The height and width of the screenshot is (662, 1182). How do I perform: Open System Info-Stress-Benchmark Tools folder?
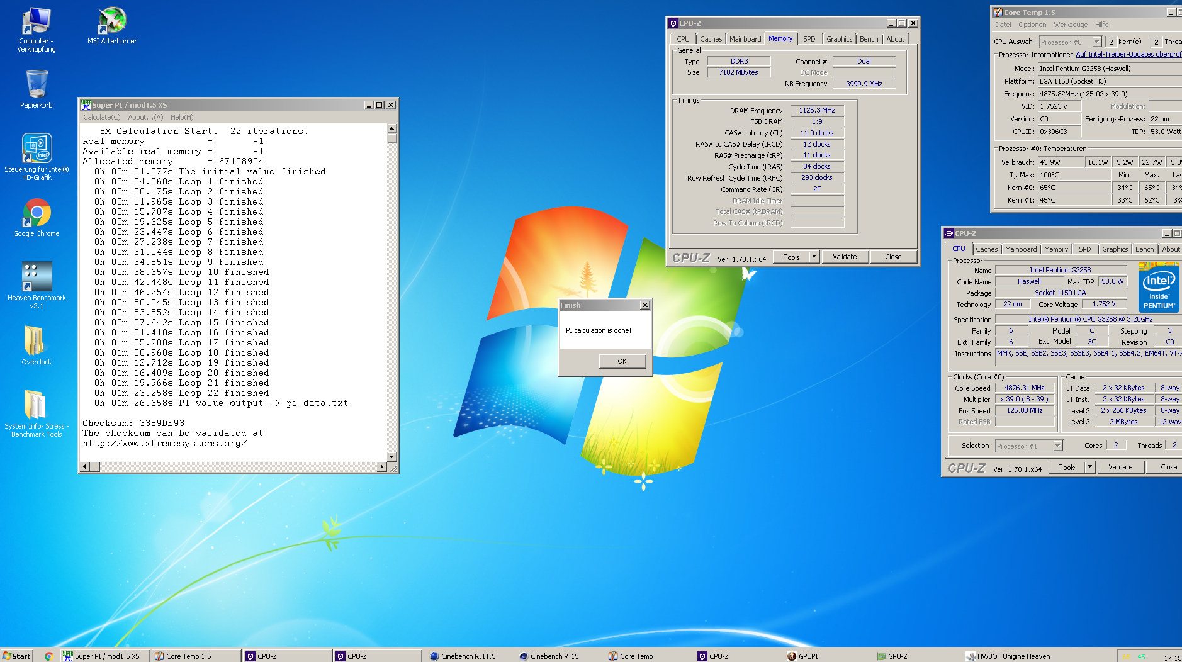tap(37, 413)
